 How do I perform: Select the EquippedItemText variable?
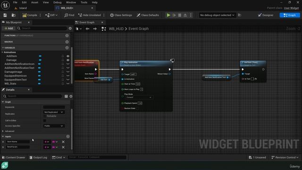tap(16, 80)
